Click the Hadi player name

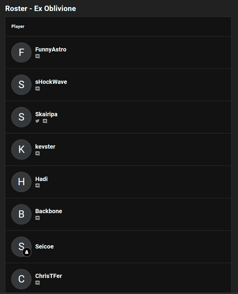41,179
